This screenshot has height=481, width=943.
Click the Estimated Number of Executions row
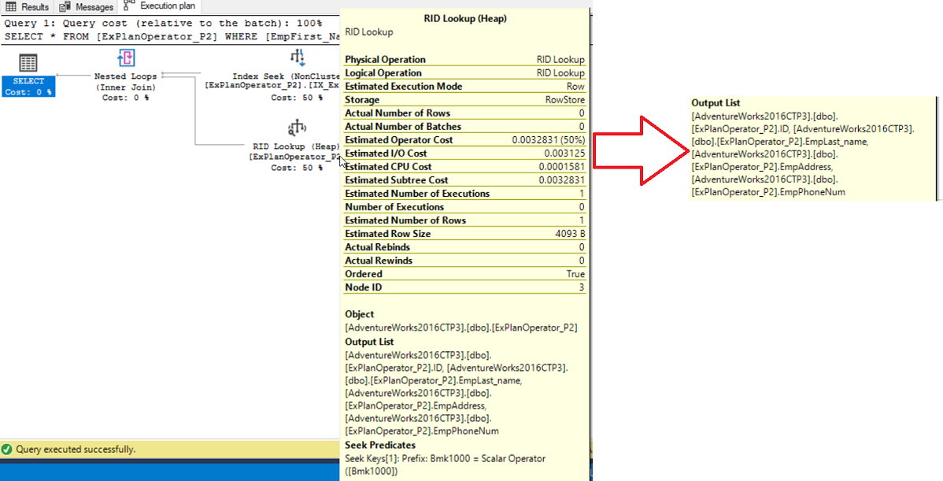coord(465,194)
